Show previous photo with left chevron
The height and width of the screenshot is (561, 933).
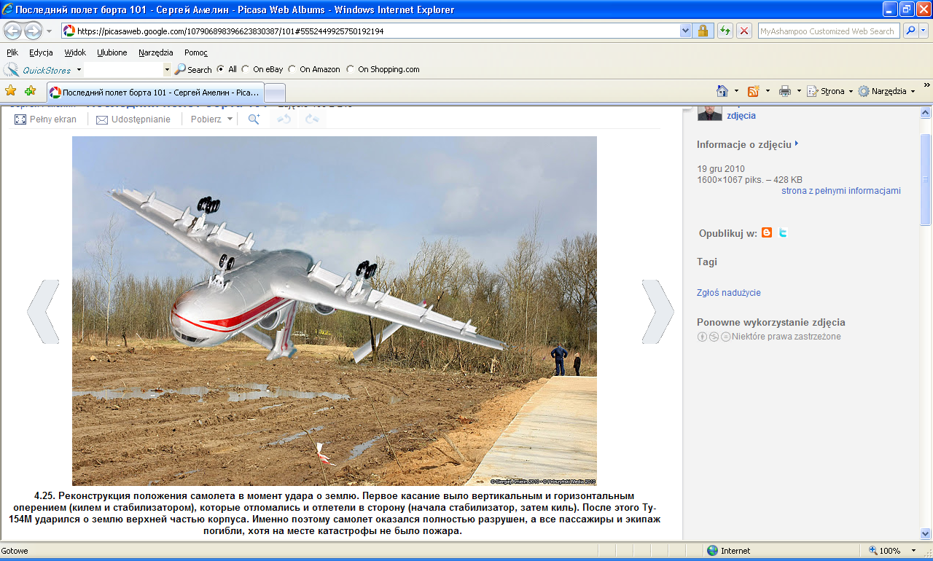point(42,311)
